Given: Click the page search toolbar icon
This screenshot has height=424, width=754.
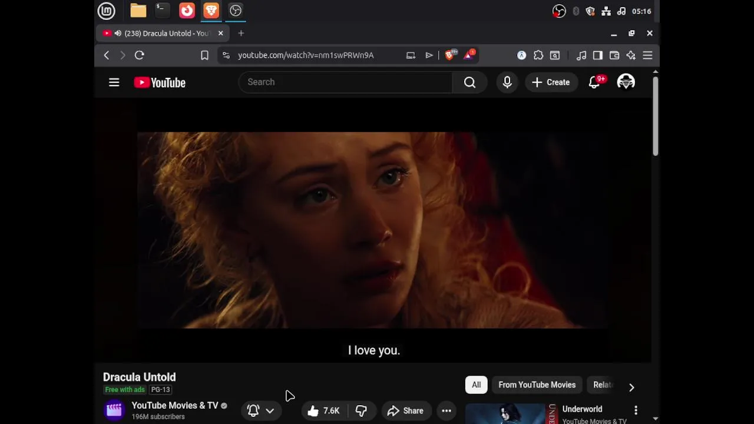Looking at the screenshot, I should [555, 55].
